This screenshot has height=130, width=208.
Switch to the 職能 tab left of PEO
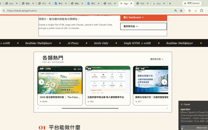28,4
